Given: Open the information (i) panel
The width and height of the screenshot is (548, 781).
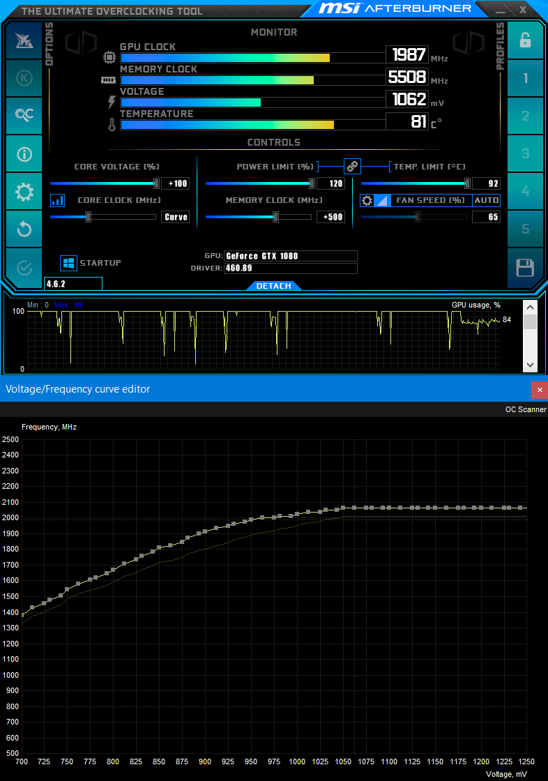Looking at the screenshot, I should (24, 154).
